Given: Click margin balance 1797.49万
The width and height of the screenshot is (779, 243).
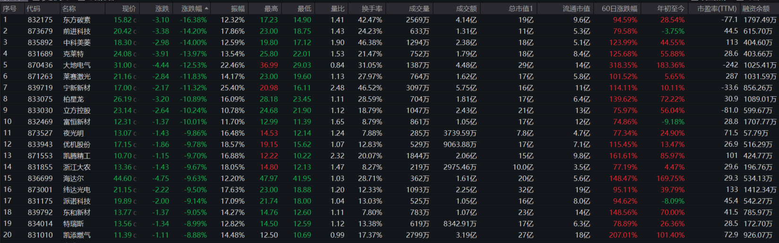Looking at the screenshot, I should (760, 20).
